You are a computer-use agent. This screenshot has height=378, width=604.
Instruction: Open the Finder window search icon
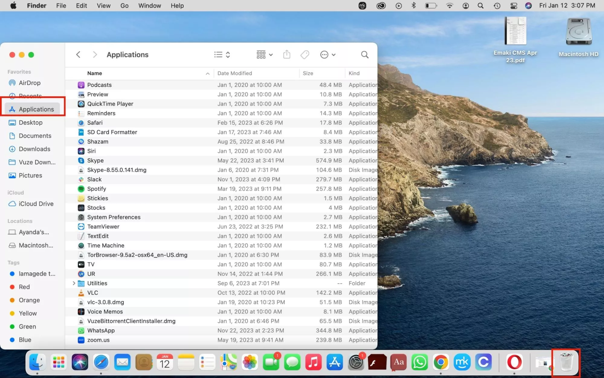click(x=365, y=54)
